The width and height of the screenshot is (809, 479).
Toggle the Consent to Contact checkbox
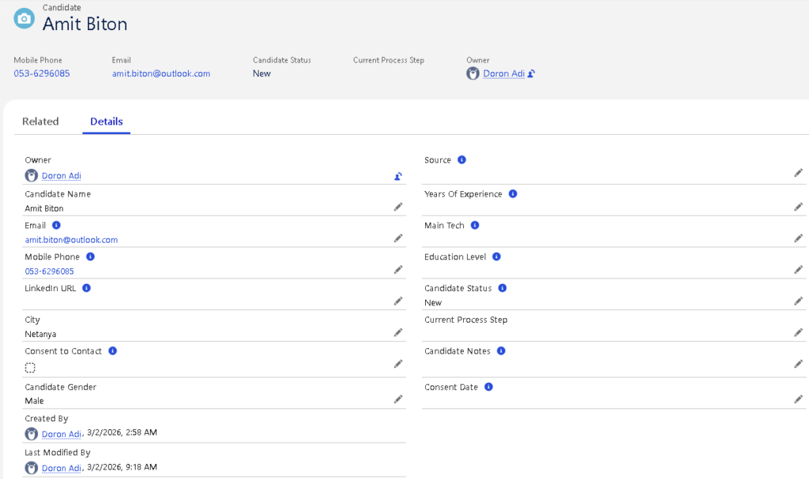(x=30, y=368)
